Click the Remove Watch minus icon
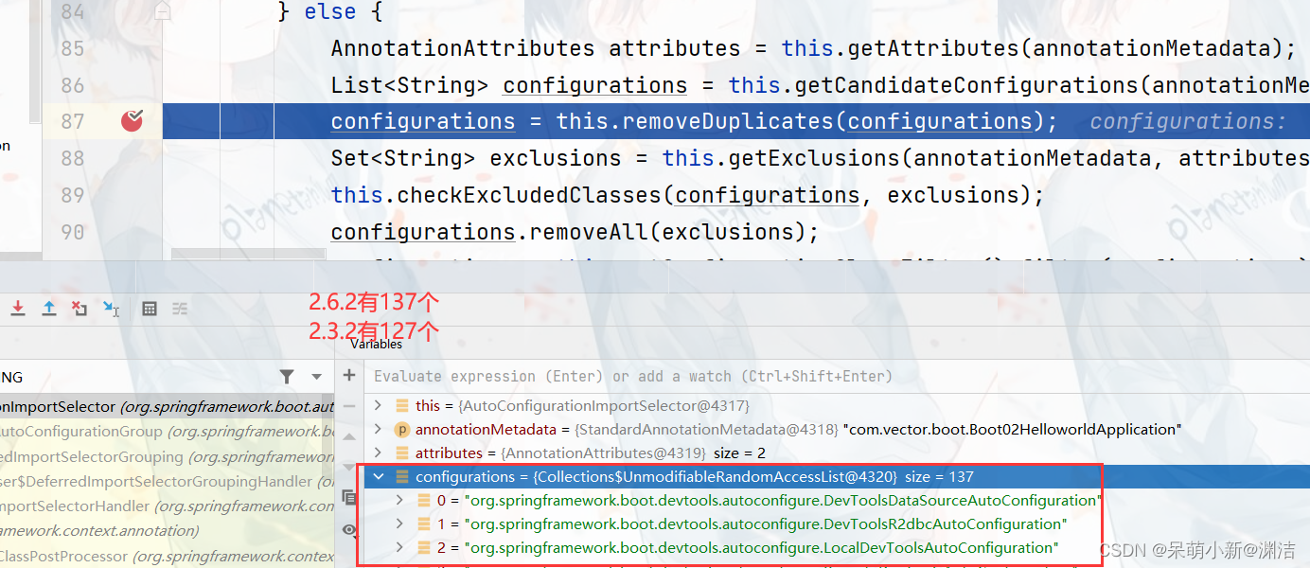Image resolution: width=1310 pixels, height=568 pixels. 349,406
